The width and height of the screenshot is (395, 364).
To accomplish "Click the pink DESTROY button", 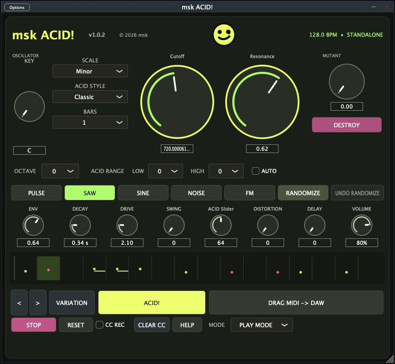I will click(347, 125).
